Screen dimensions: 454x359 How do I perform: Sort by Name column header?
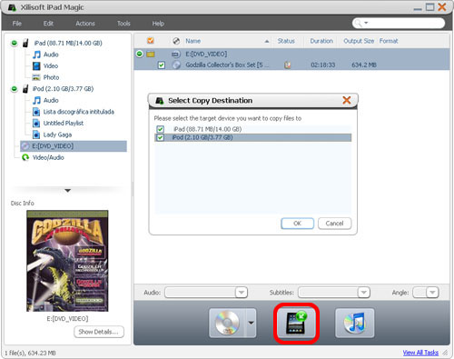[193, 41]
